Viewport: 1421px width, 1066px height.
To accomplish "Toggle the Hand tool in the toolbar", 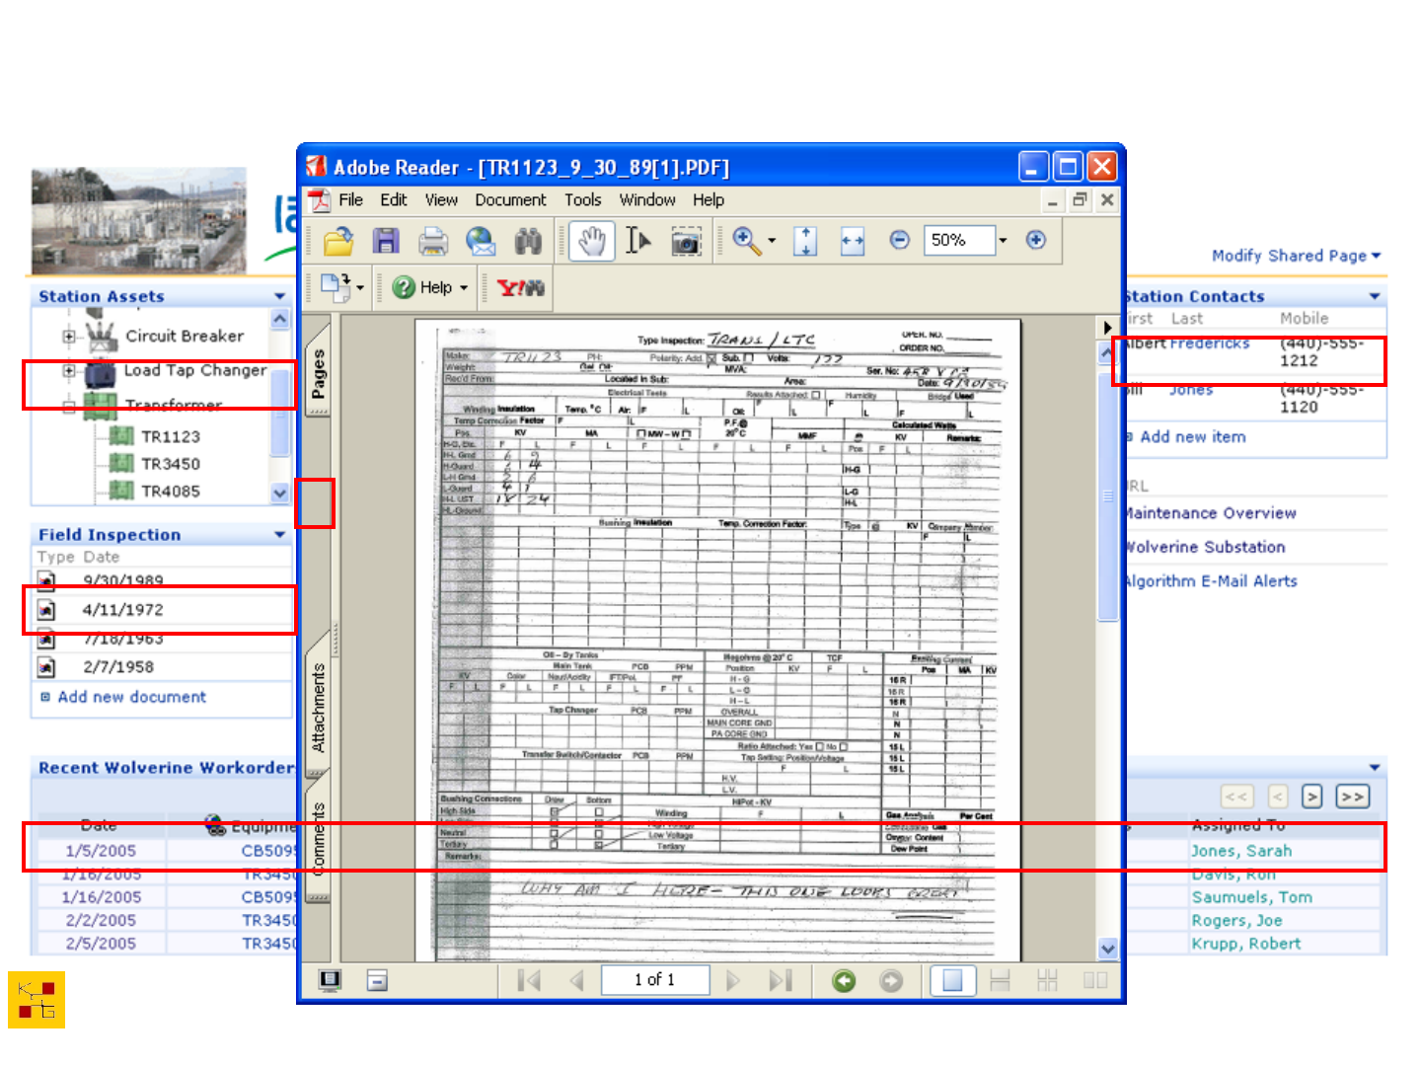I will [592, 241].
